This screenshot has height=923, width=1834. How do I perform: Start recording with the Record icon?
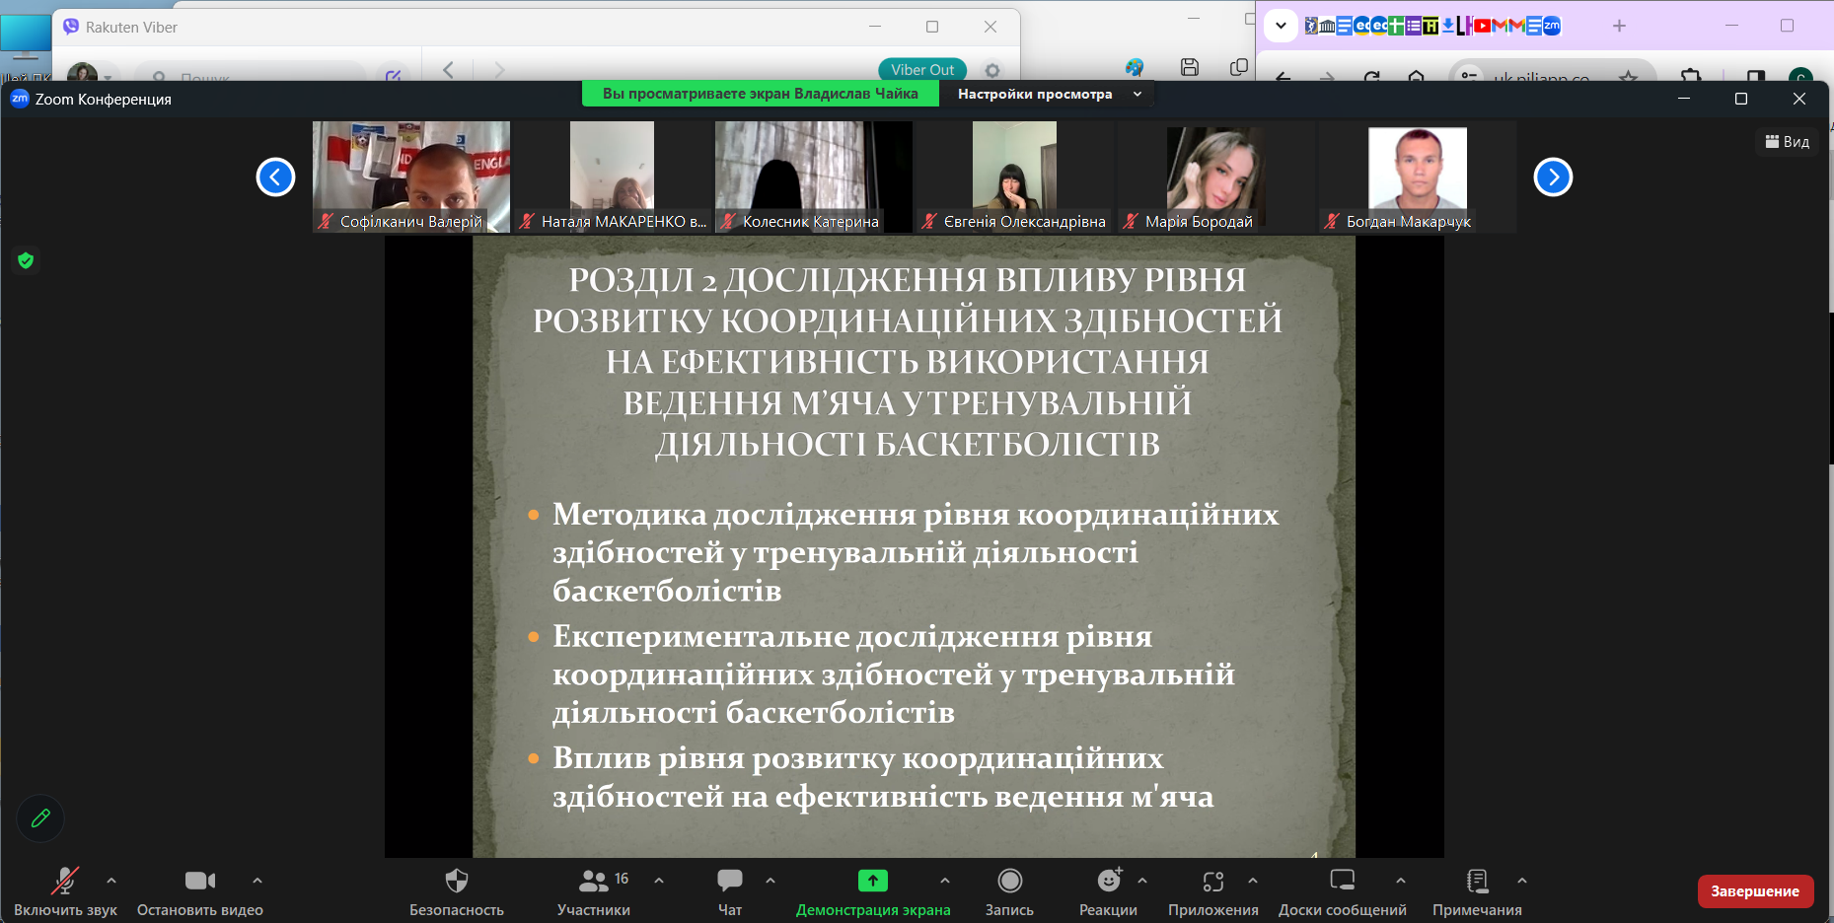click(1009, 881)
